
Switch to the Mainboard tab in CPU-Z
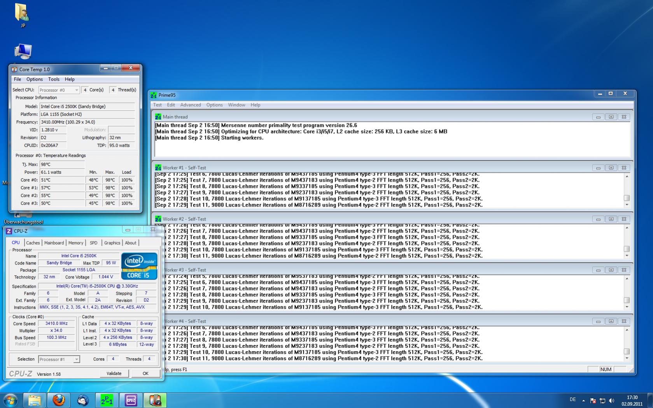pos(54,243)
